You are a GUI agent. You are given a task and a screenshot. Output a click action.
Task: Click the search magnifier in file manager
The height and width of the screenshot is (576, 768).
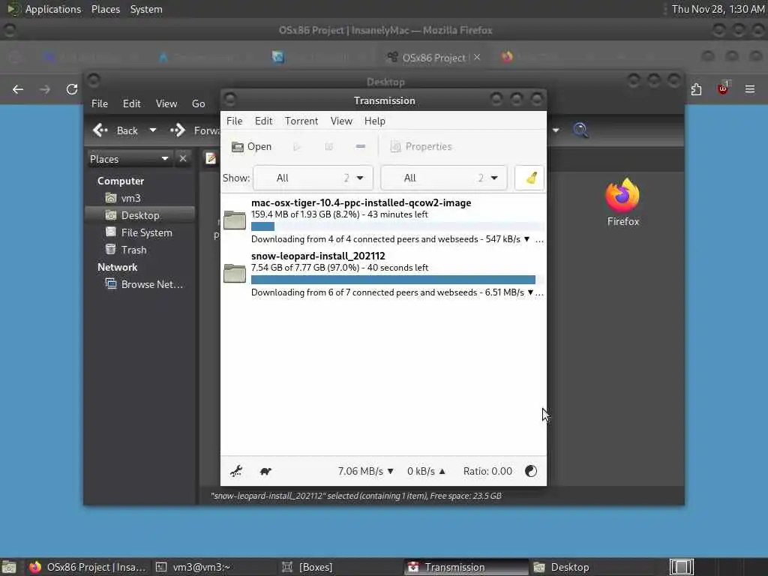580,130
